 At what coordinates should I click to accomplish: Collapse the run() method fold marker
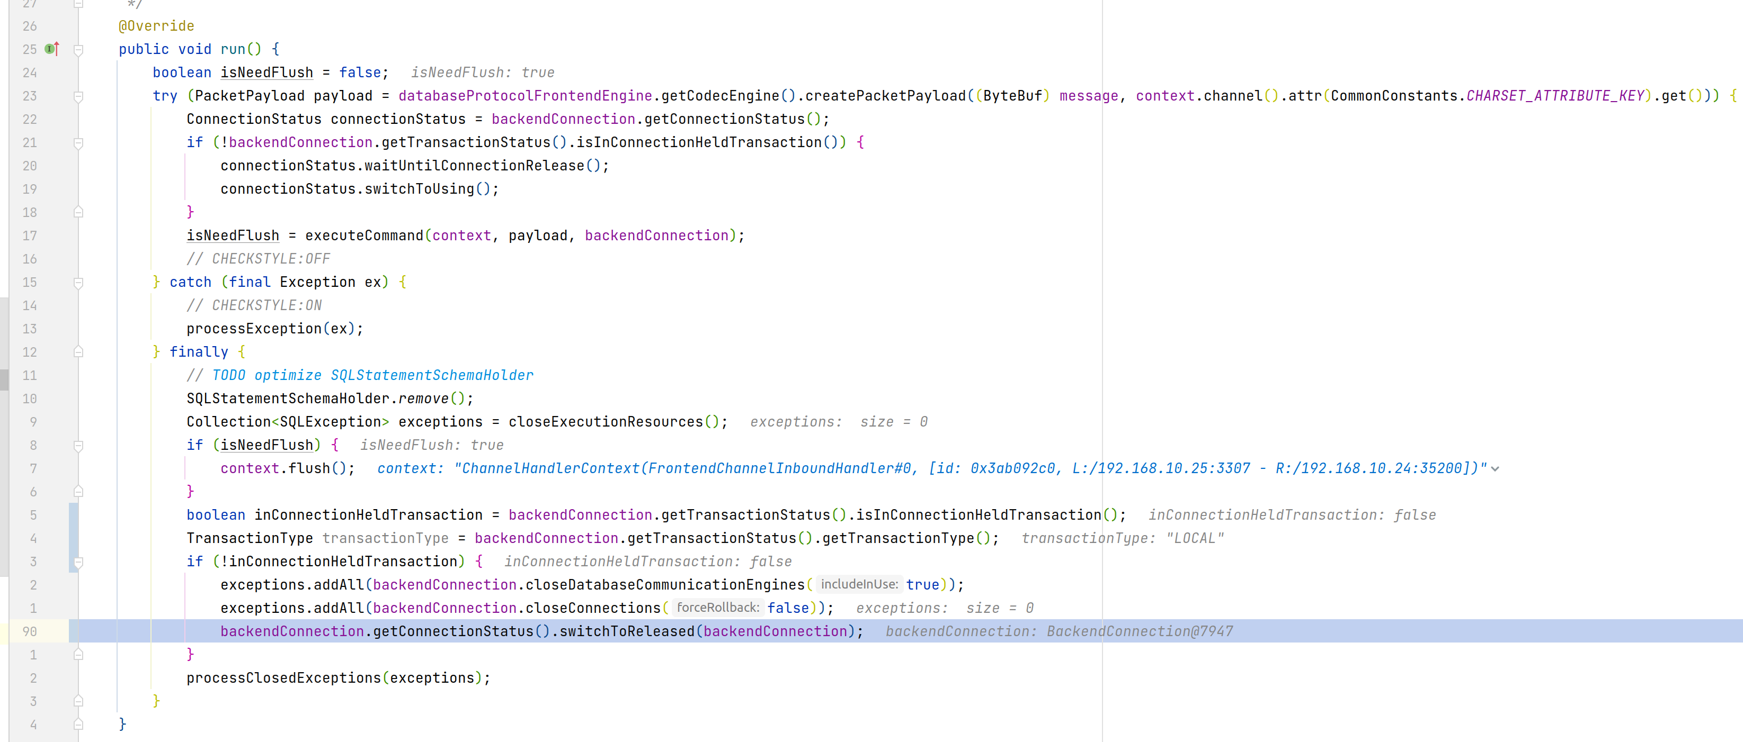click(x=78, y=49)
